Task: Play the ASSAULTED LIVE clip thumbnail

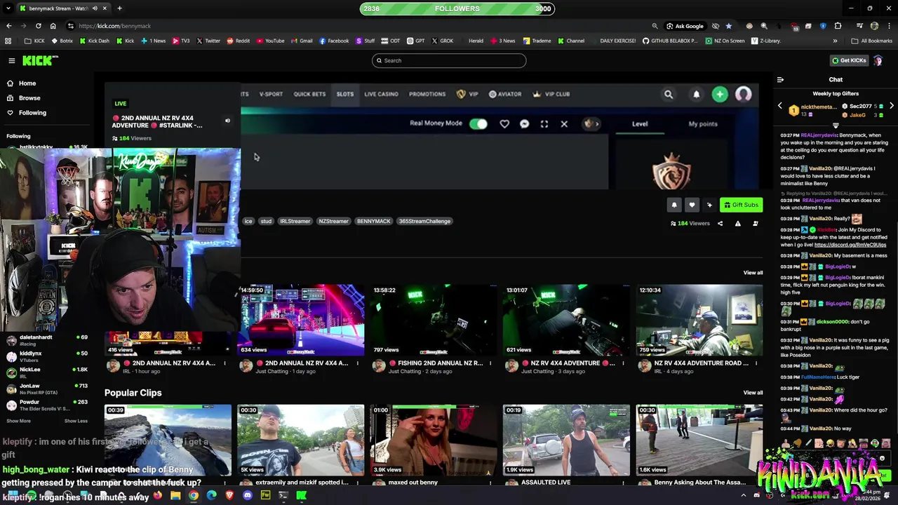Action: click(x=566, y=440)
